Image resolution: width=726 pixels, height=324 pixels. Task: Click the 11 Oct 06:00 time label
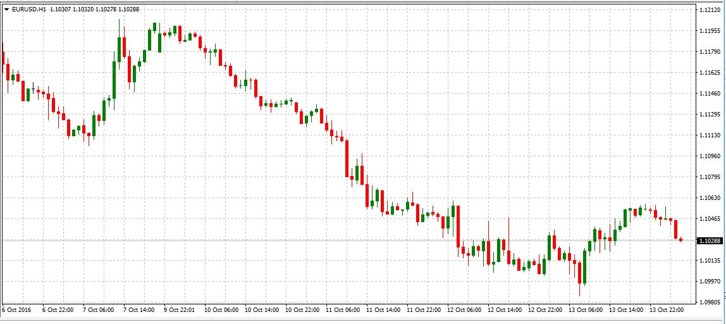343,309
